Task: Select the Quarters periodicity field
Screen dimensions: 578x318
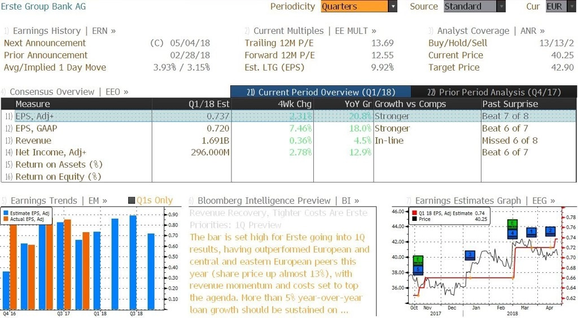Action: click(354, 6)
